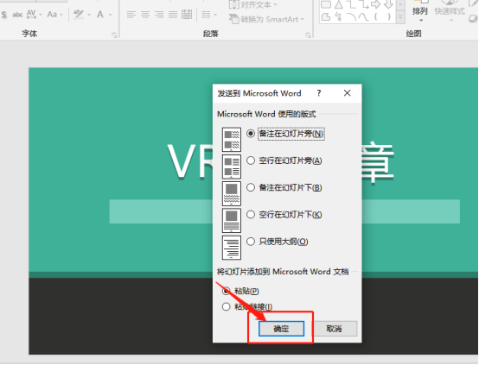Select the triangle shape
The height and width of the screenshot is (365, 479).
338,4
